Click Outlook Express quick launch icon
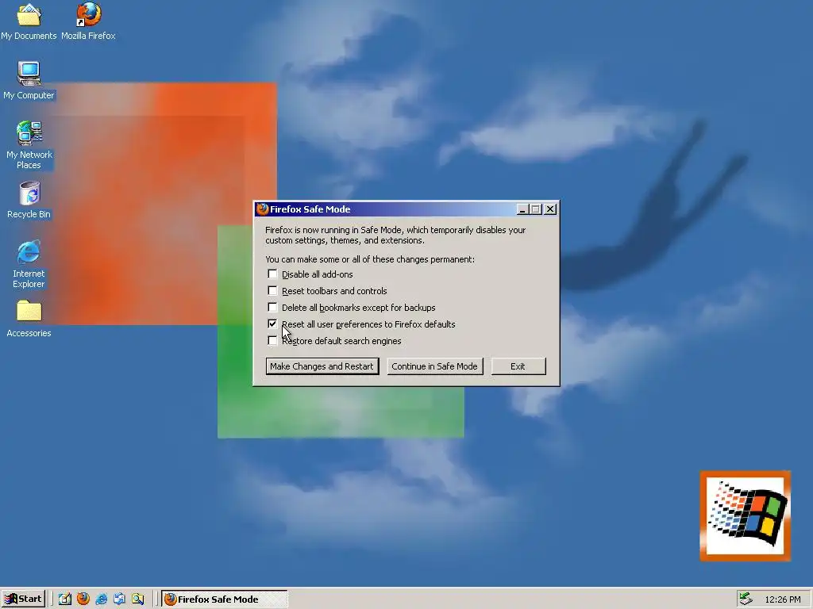The width and height of the screenshot is (813, 609). point(119,599)
